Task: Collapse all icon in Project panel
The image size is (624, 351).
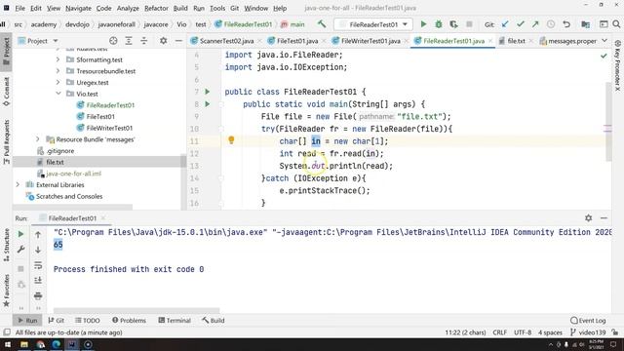Action: pos(143,41)
